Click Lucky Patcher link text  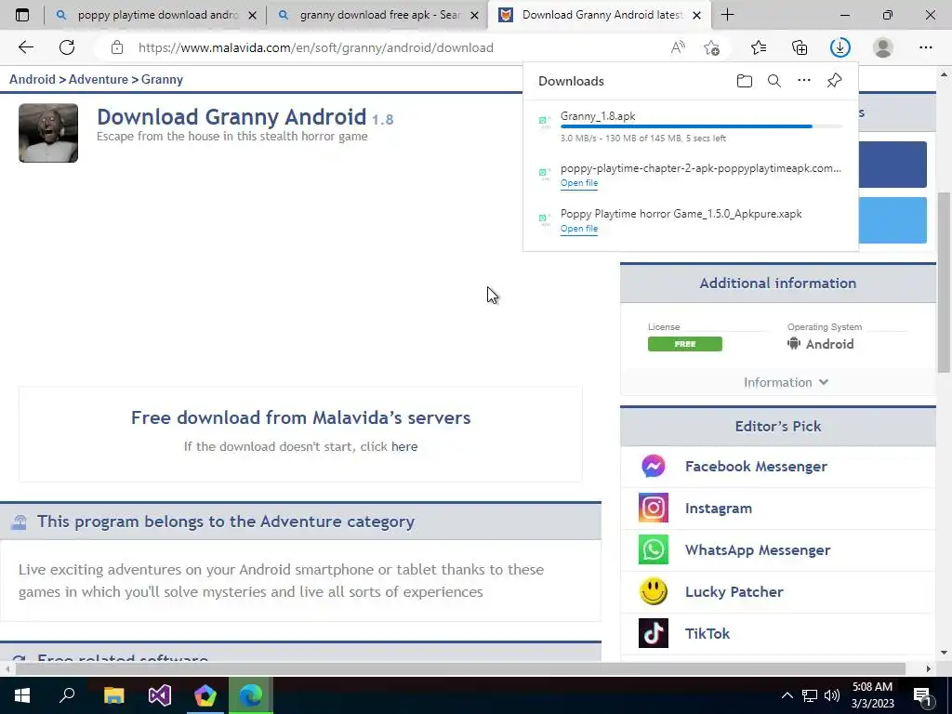coord(734,592)
